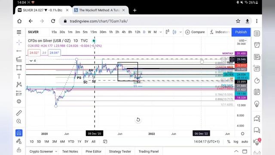Screen dimensions: 275x155
Task: Open chart axis settings gear
Action: coord(242,134)
